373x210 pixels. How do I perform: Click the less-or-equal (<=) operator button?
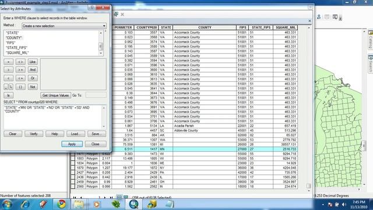tap(20, 78)
